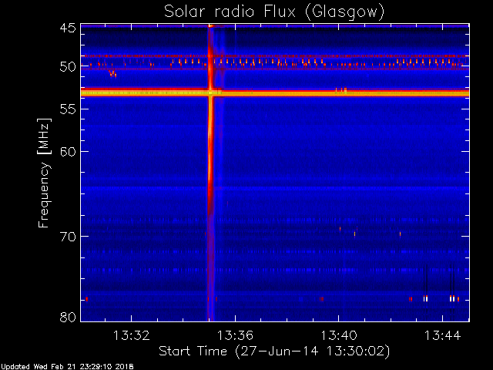Click the yellow horizontal interference band near 53 MHz
The height and width of the screenshot is (370, 493).
[x=275, y=93]
